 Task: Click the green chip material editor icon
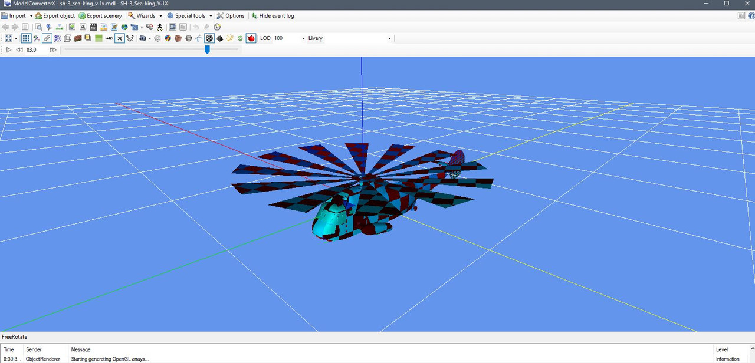pyautogui.click(x=72, y=27)
